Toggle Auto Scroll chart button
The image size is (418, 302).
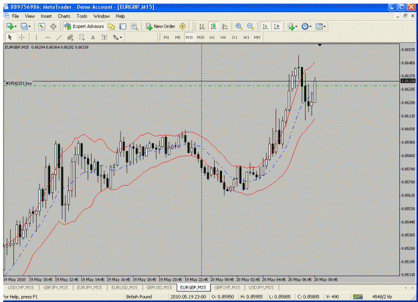[x=266, y=26]
